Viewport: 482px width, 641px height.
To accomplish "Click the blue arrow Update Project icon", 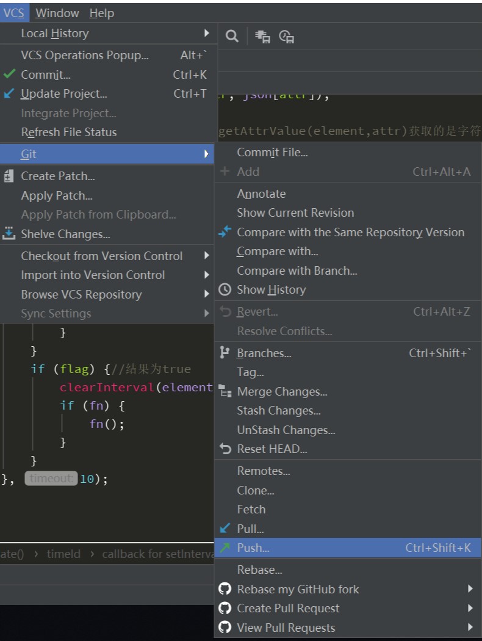I will [x=9, y=93].
